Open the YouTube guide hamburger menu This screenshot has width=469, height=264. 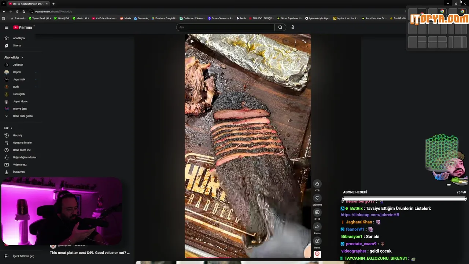point(6,27)
